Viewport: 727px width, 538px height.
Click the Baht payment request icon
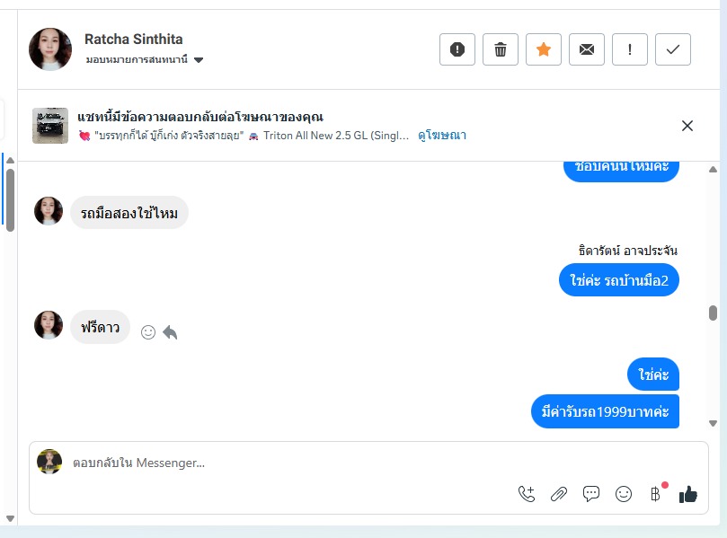(x=656, y=493)
